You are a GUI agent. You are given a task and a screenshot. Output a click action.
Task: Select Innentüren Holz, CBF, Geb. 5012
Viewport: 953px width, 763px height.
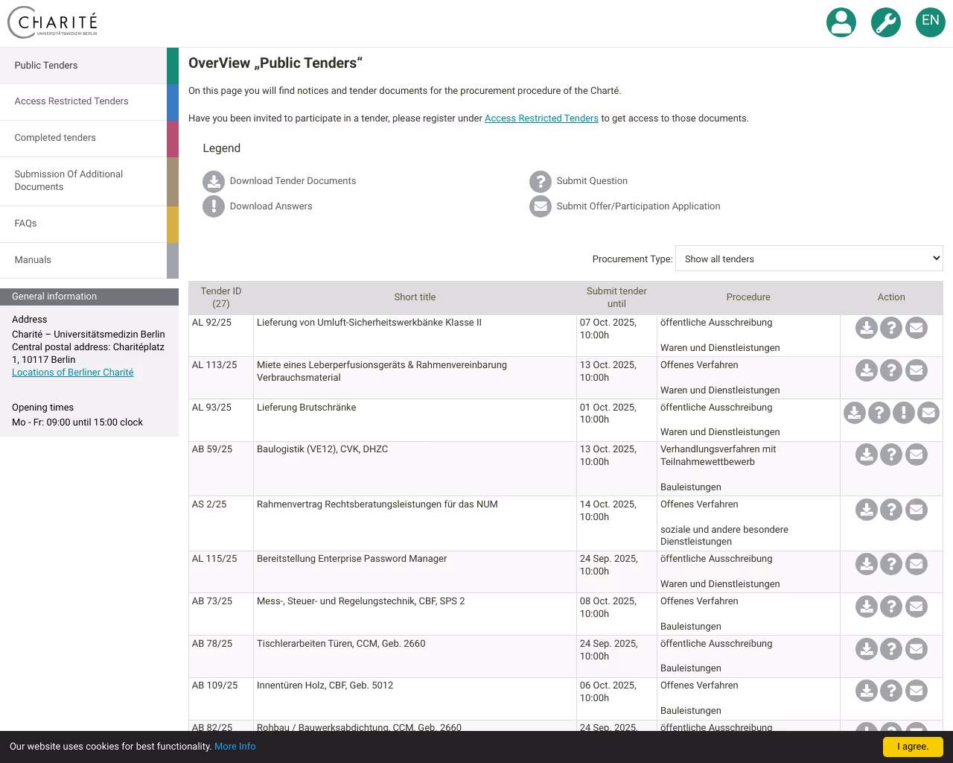point(325,686)
